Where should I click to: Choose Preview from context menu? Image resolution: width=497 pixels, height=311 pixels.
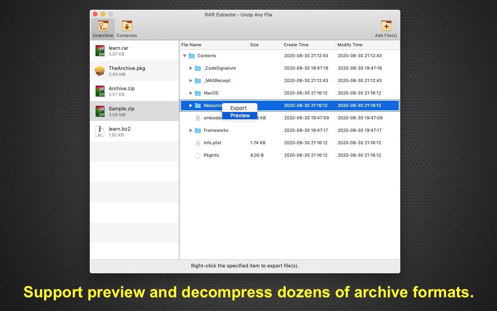(x=240, y=115)
